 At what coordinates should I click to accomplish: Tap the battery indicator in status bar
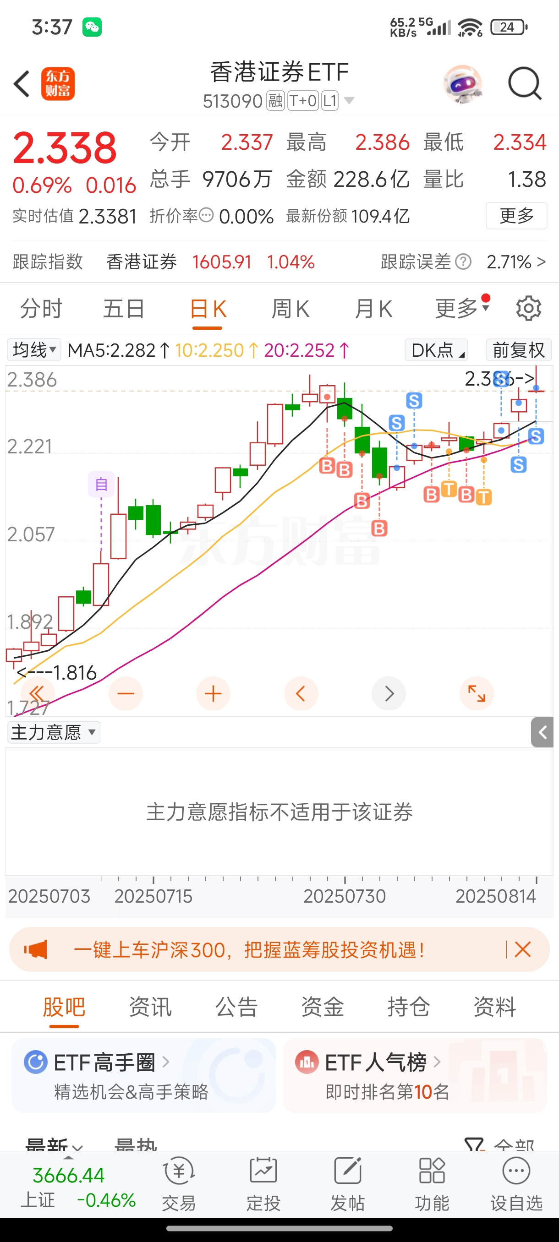[x=509, y=27]
